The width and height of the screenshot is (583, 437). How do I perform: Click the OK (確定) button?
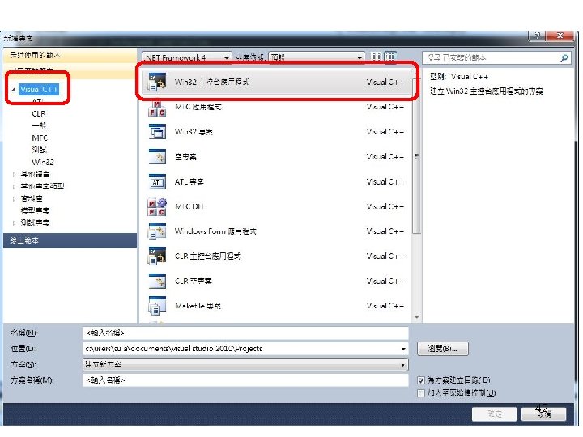pos(495,414)
